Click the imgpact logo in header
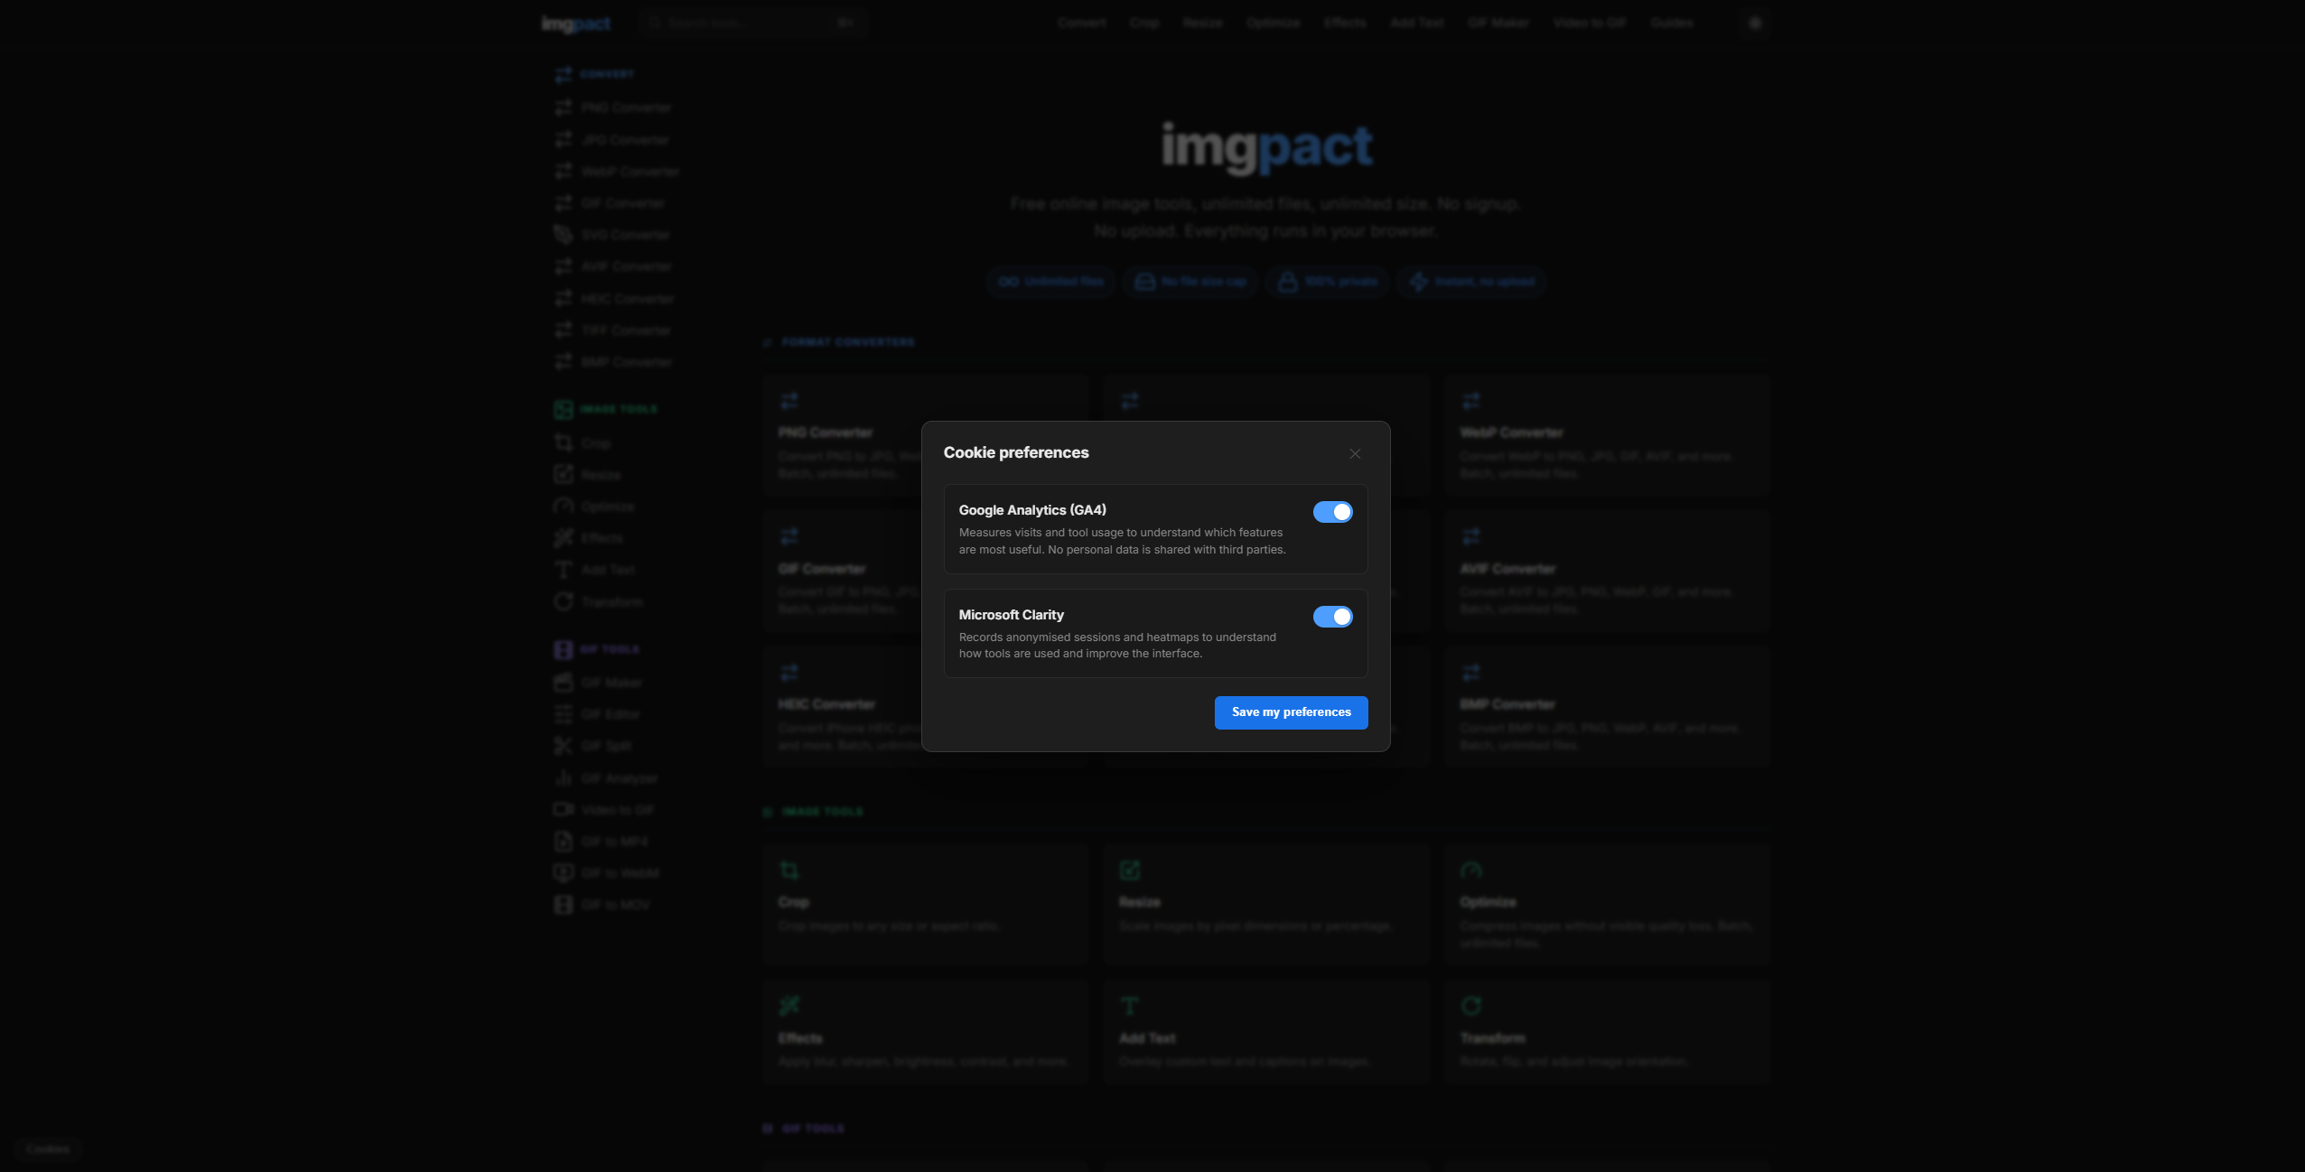Viewport: 2305px width, 1172px height. pos(576,23)
